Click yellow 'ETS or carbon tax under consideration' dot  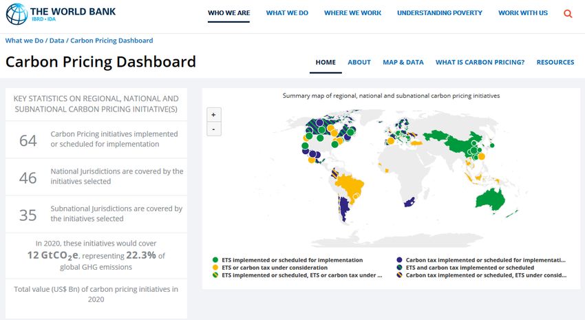coord(215,268)
